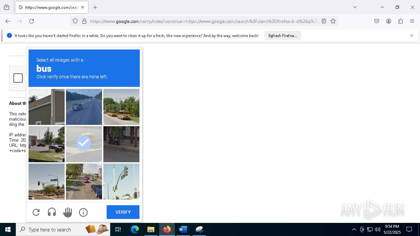The image size is (420, 236).
Task: Select the google.com search tab
Action: [x=52, y=7]
